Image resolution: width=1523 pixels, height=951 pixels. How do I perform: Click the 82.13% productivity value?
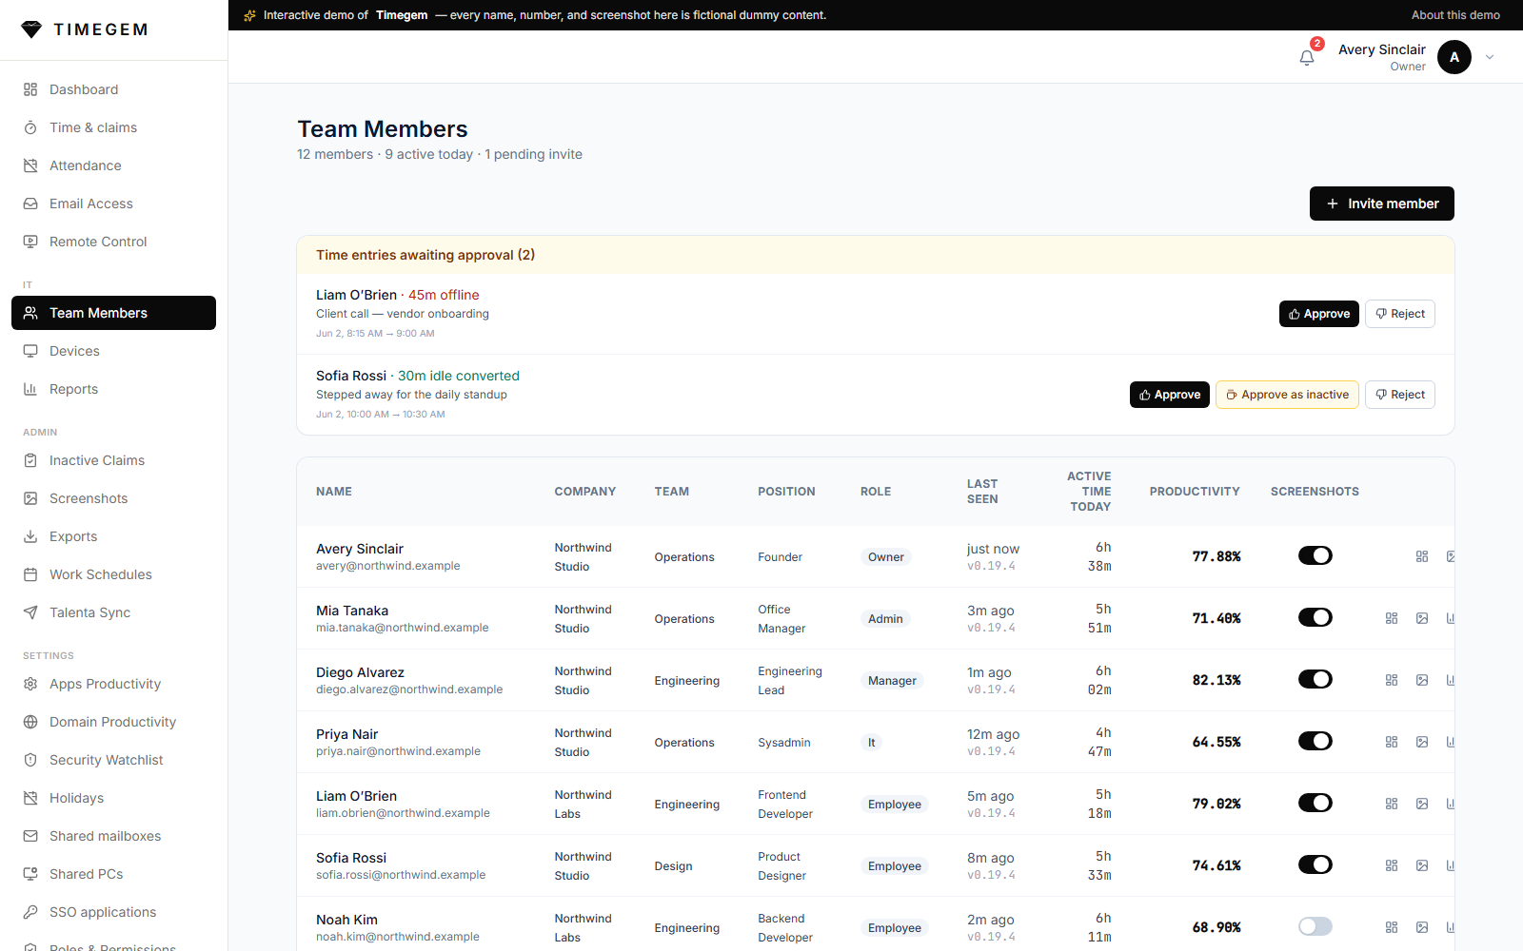pyautogui.click(x=1216, y=680)
